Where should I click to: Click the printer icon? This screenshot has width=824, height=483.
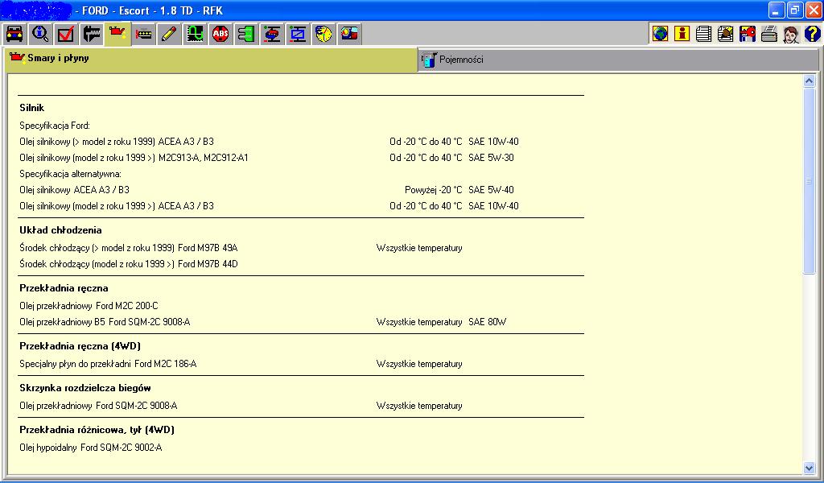tap(768, 34)
